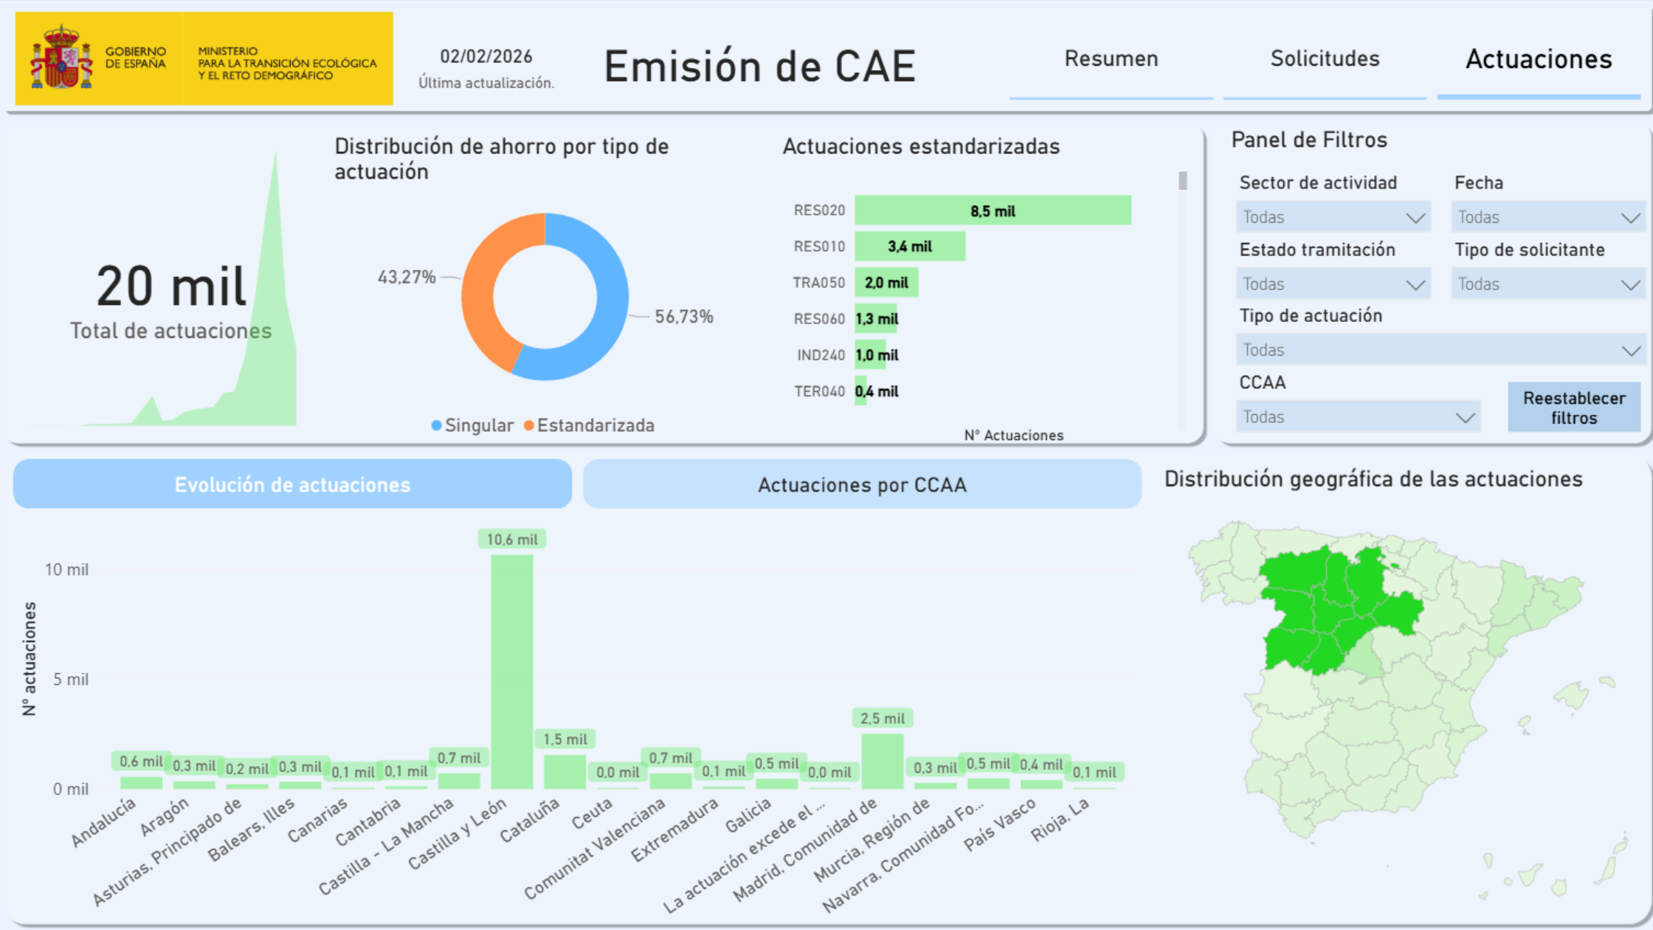The height and width of the screenshot is (930, 1653).
Task: Switch to the Resumen tab
Action: [1111, 59]
